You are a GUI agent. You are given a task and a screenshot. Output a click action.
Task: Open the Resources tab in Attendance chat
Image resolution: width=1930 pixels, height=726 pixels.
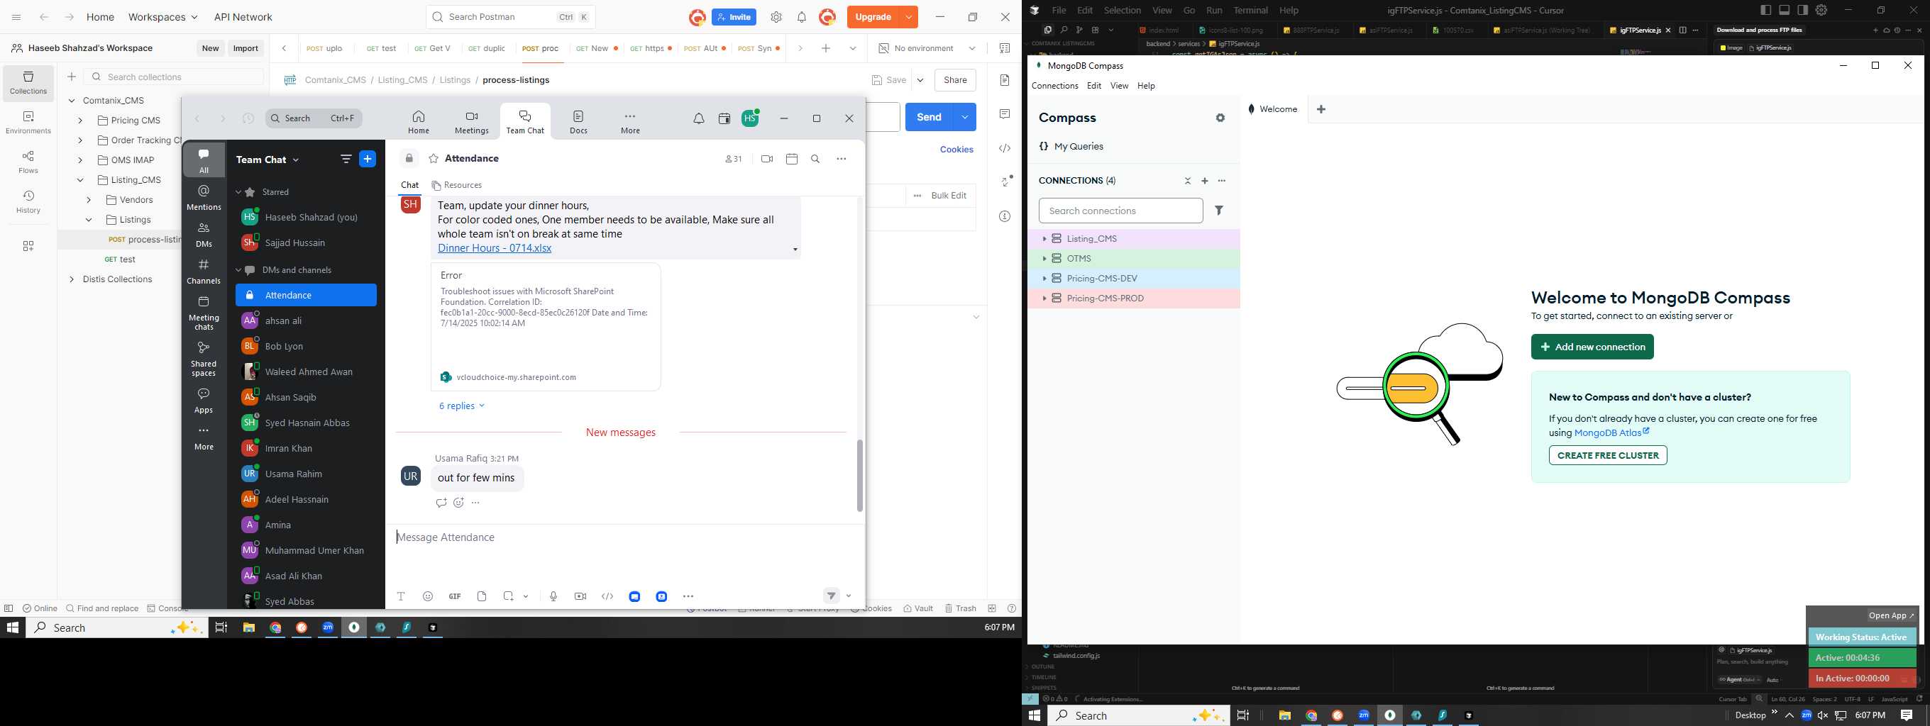pos(457,185)
